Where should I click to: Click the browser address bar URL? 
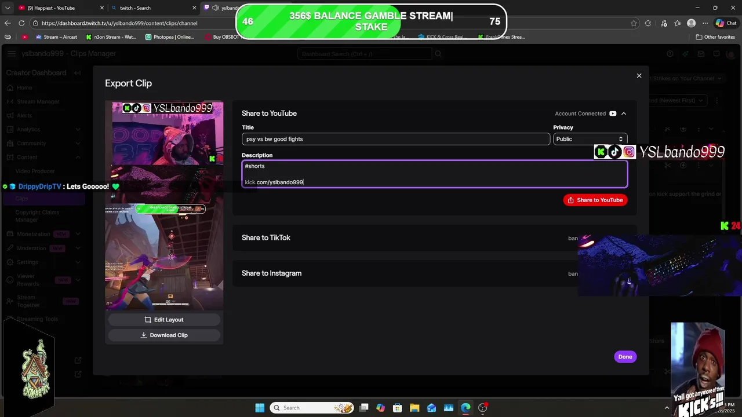click(x=119, y=23)
